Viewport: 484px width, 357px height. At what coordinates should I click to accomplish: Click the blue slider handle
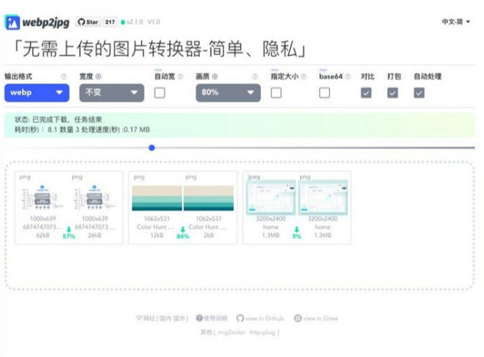tap(152, 148)
